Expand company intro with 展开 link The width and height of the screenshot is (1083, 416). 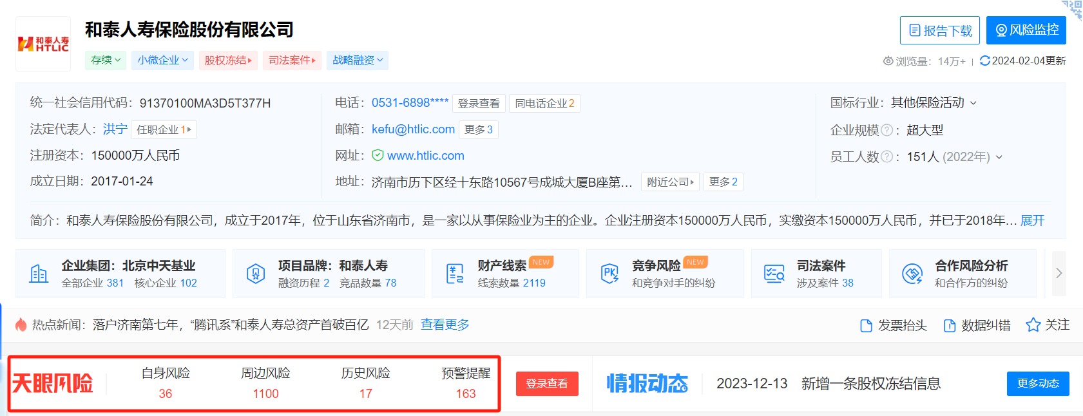click(x=1033, y=220)
